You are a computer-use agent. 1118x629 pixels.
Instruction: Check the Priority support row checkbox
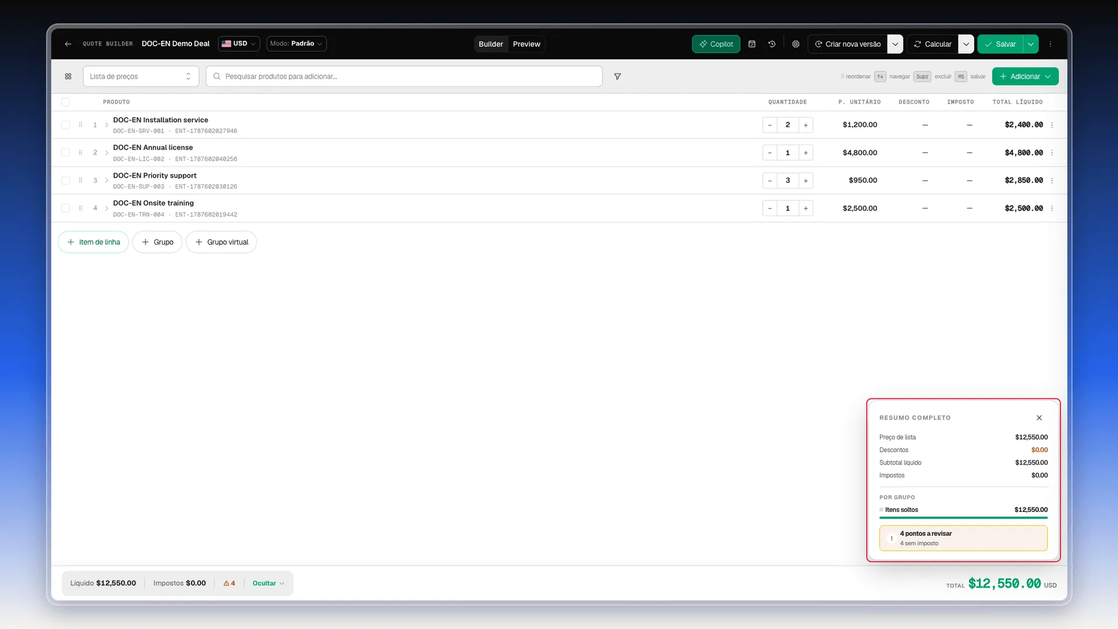66,181
